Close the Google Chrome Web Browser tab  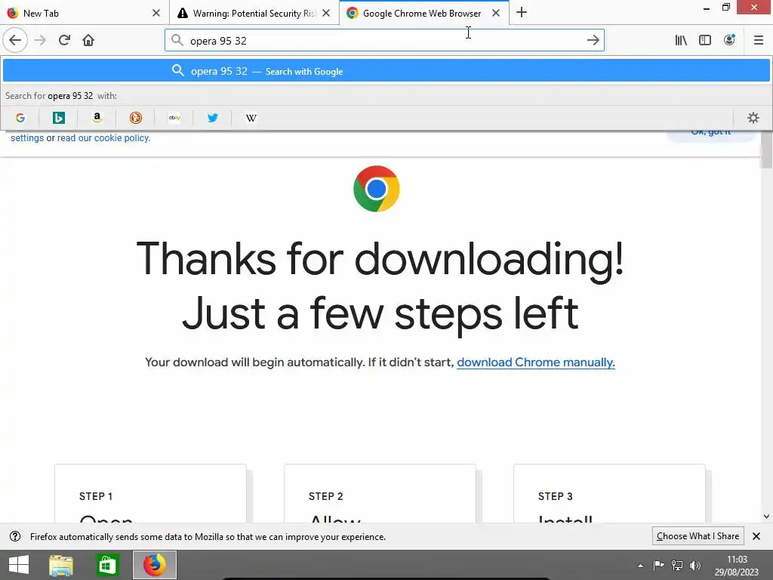coord(496,13)
